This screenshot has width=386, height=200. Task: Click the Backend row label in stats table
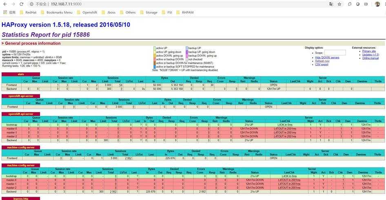tap(11, 89)
